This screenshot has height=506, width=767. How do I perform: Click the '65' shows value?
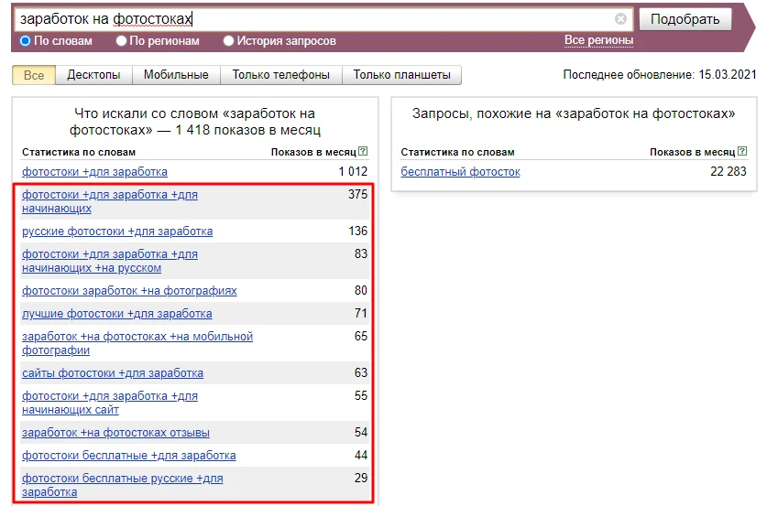pyautogui.click(x=361, y=336)
